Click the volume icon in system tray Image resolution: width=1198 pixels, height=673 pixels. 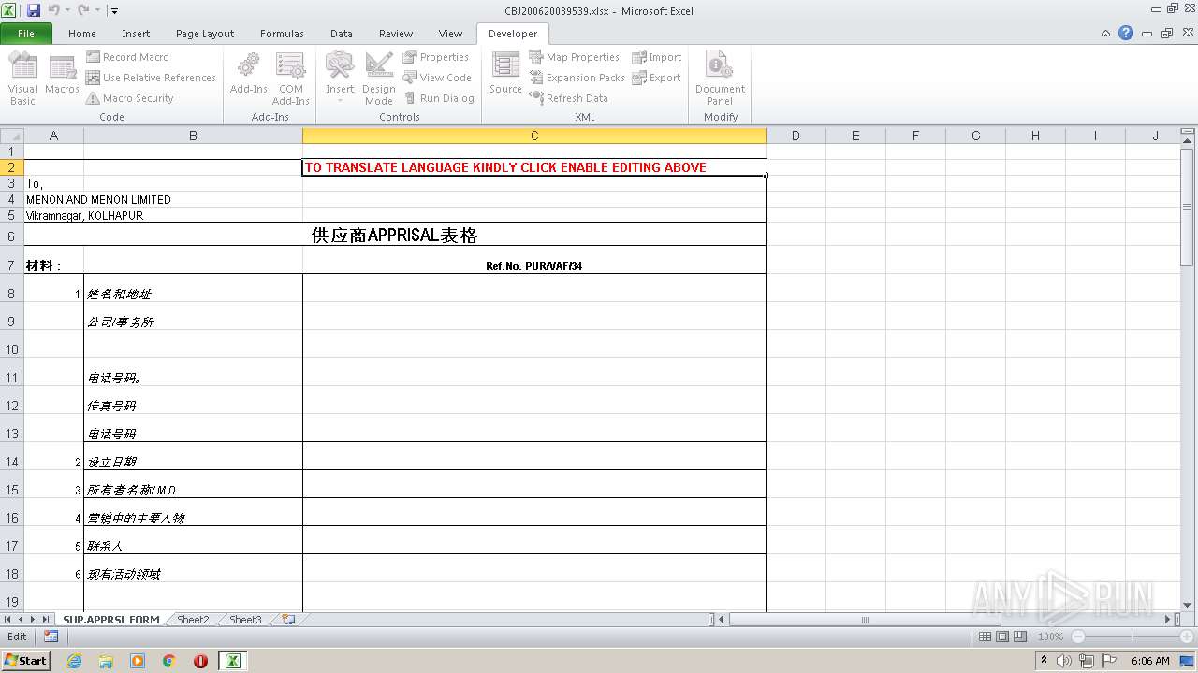[1064, 661]
